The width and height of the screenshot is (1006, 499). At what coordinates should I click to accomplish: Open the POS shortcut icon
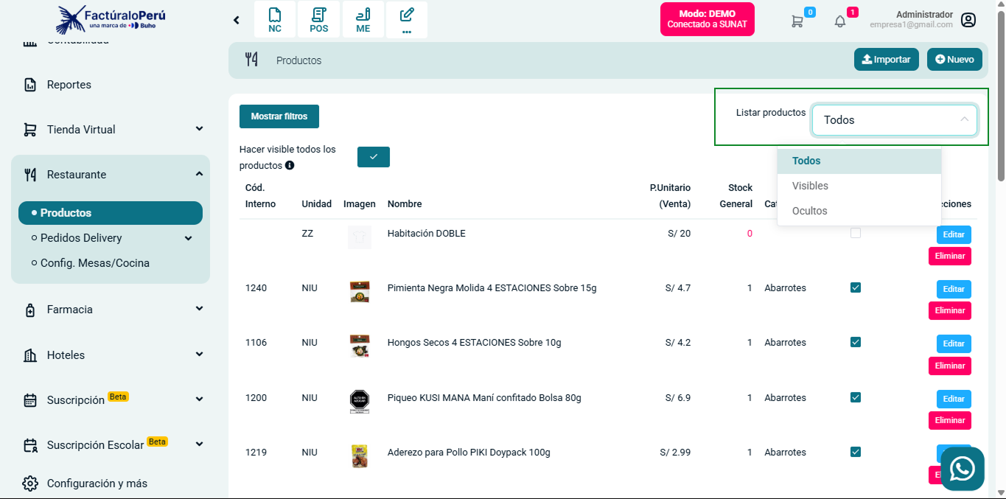click(319, 20)
